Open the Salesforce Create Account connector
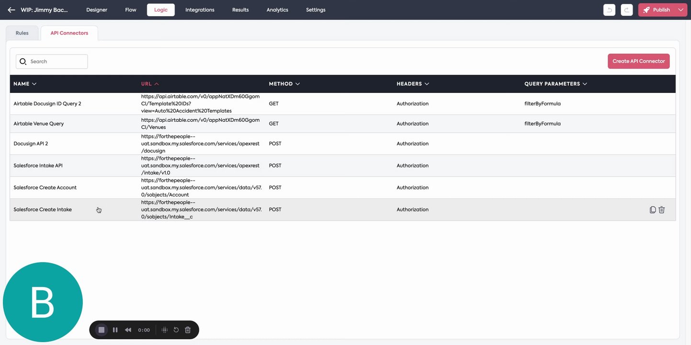This screenshot has height=345, width=691. click(x=342, y=188)
